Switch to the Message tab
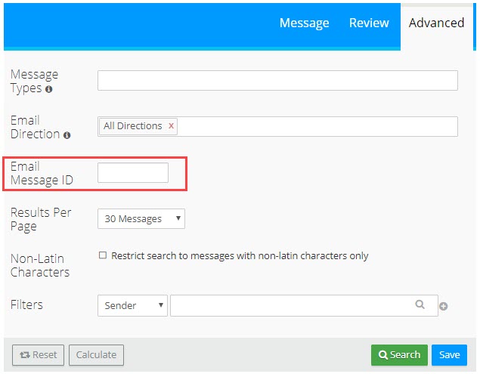This screenshot has height=374, width=480. [x=304, y=23]
